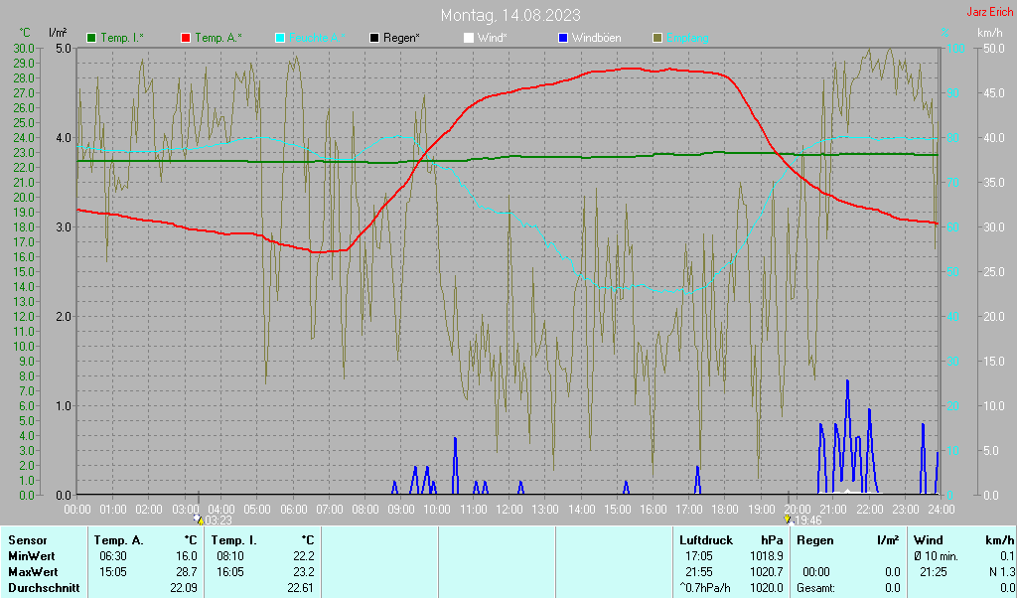Select the 'Regen*' legend label

[x=401, y=39]
